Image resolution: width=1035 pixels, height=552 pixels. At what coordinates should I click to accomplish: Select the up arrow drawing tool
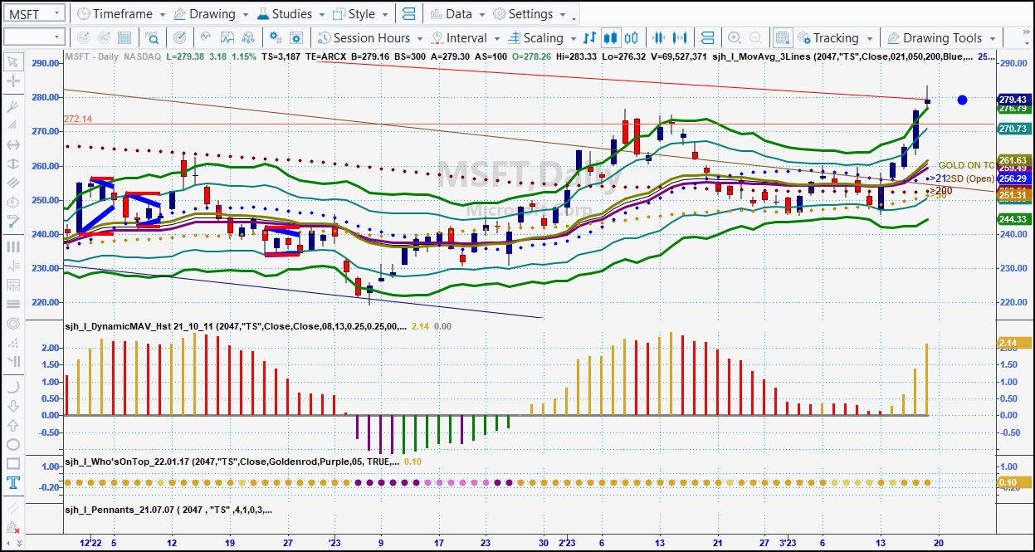(x=13, y=425)
